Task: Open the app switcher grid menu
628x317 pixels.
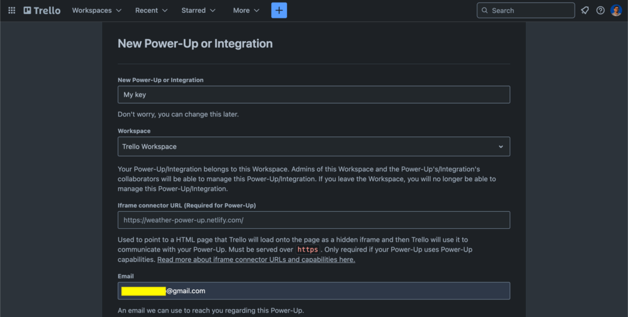Action: pos(12,10)
